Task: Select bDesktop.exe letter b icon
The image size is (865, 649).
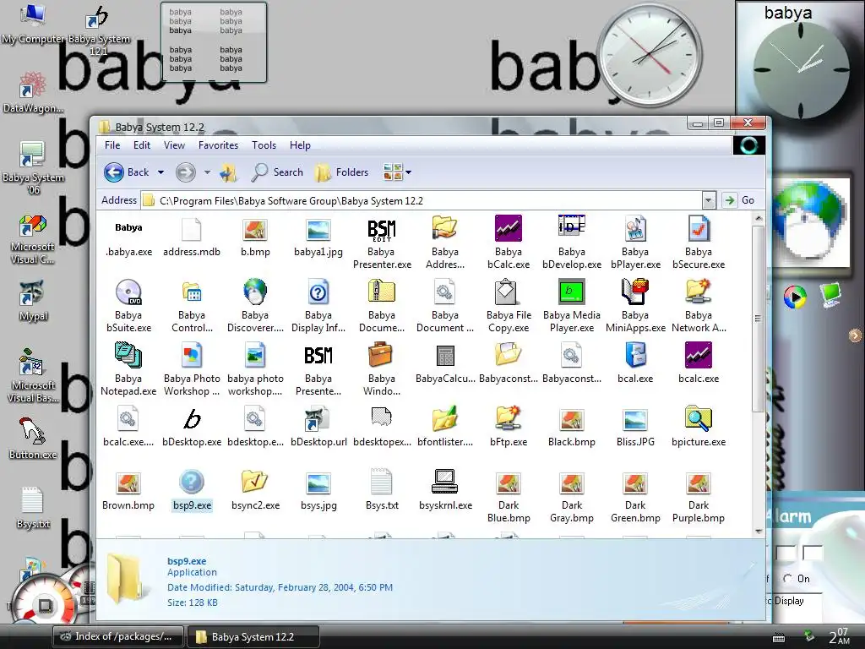Action: [x=192, y=419]
